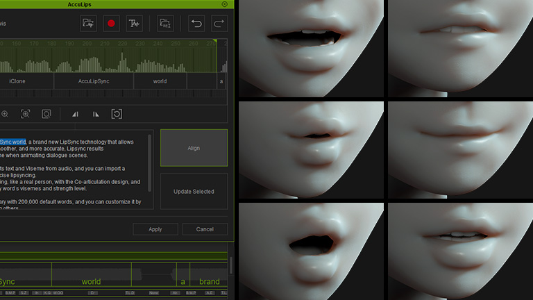This screenshot has width=533, height=300.
Task: Set the range end marker icon
Action: pos(96,114)
